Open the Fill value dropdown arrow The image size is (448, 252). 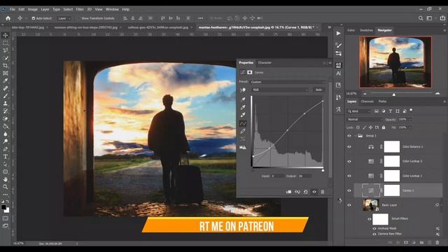(410, 127)
